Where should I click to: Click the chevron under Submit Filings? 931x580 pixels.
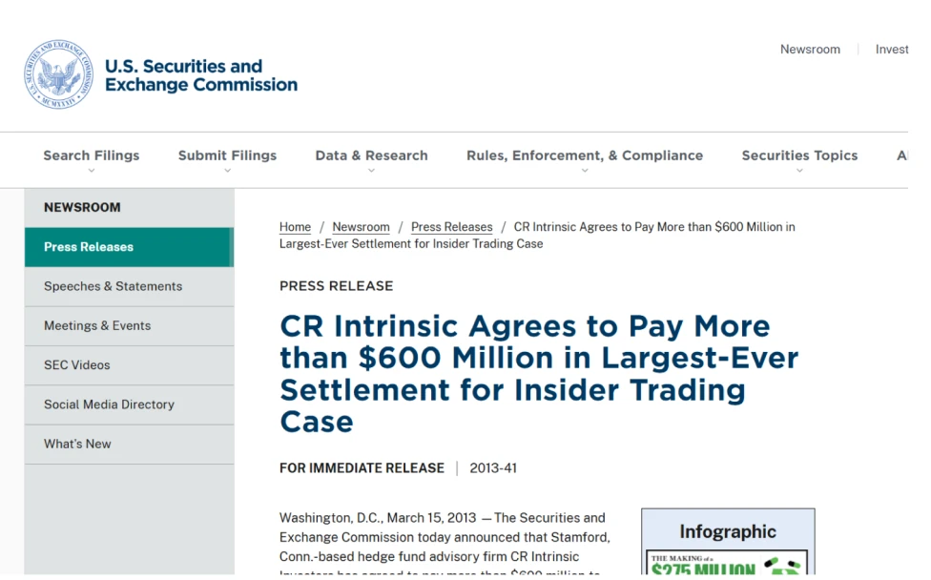[227, 171]
